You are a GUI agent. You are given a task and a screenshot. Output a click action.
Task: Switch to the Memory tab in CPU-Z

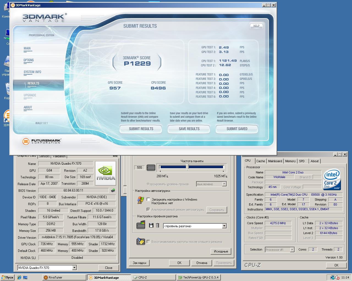pos(290,161)
